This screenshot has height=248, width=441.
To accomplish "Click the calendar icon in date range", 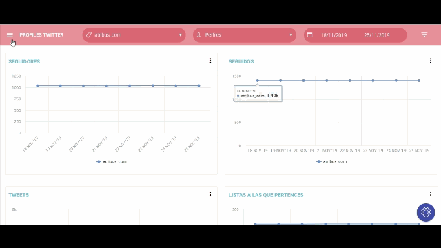I will click(309, 35).
